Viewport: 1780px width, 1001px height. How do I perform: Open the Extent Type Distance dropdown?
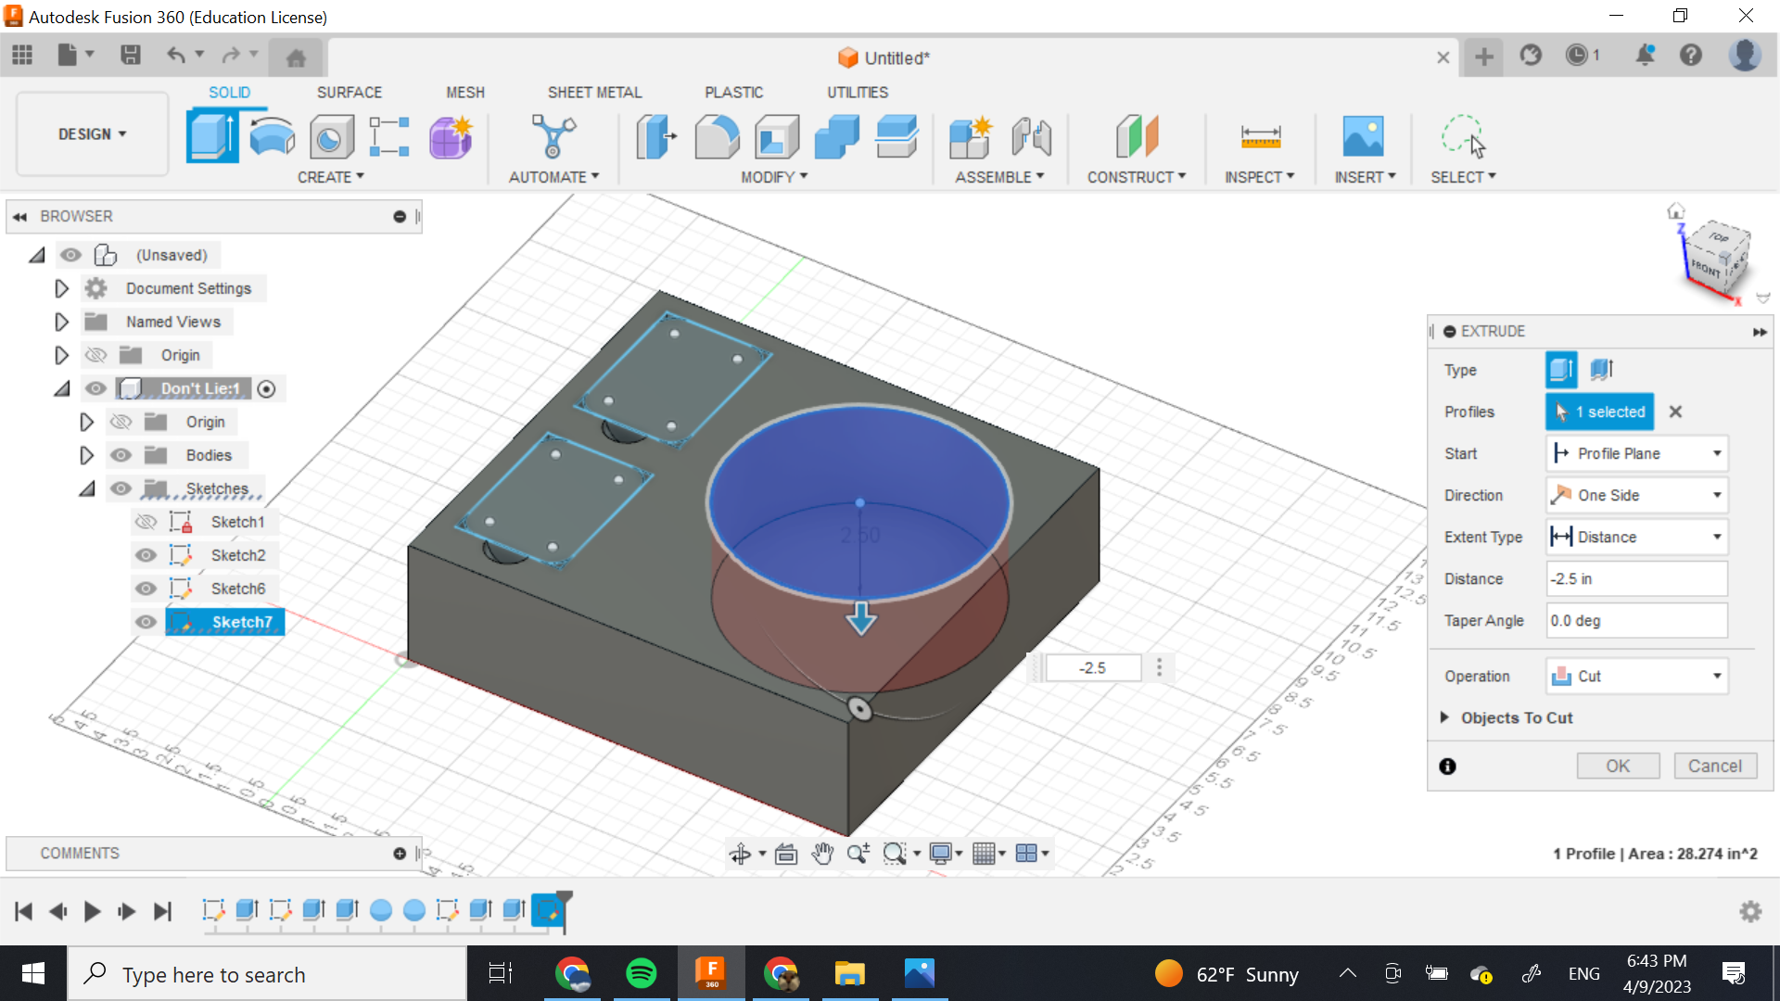(1636, 537)
